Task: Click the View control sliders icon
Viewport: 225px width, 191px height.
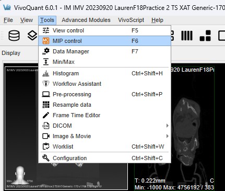Action: coord(46,30)
